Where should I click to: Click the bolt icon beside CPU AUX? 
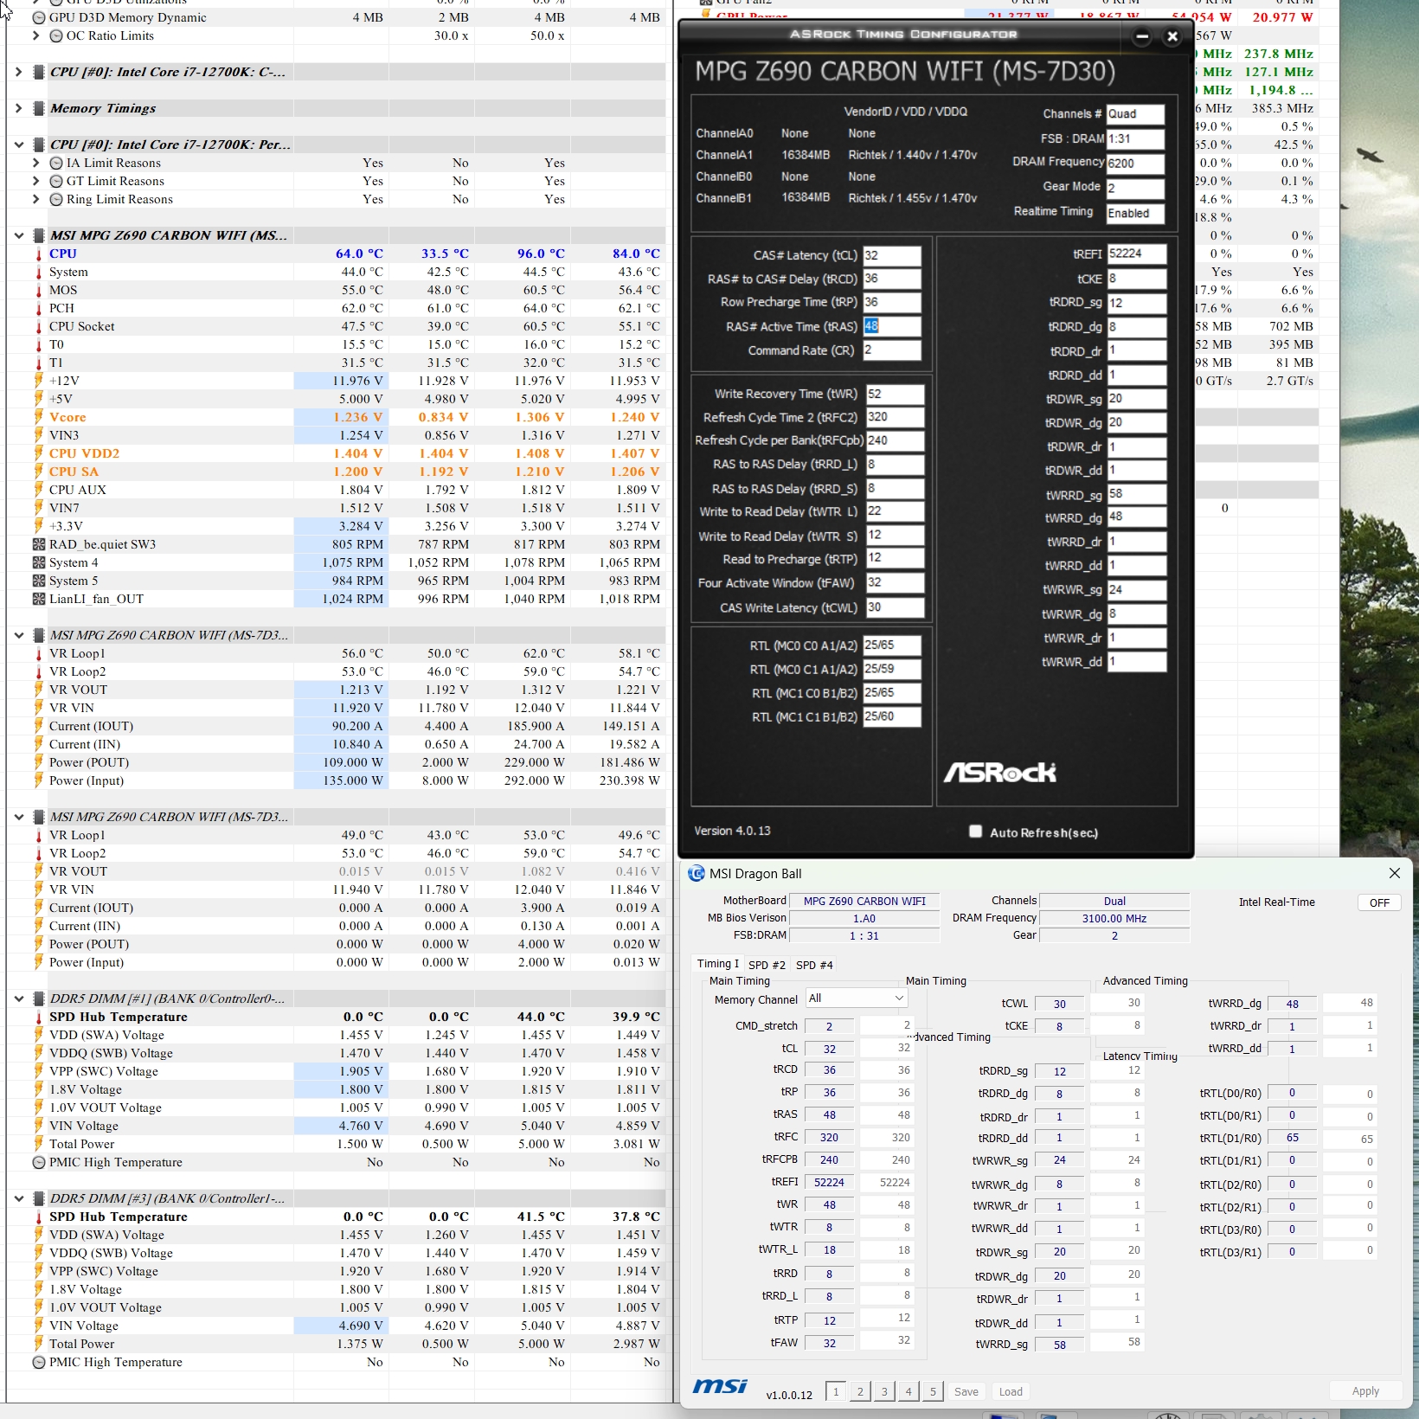[38, 490]
